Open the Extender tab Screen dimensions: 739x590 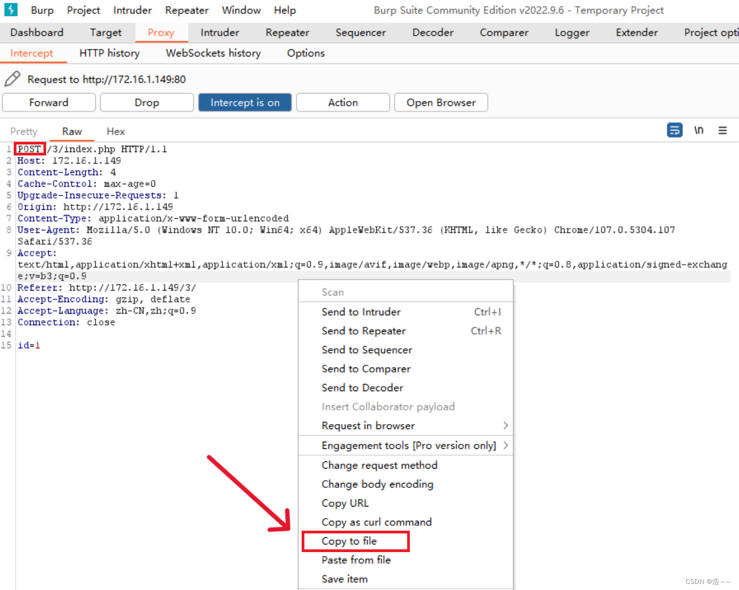[637, 32]
